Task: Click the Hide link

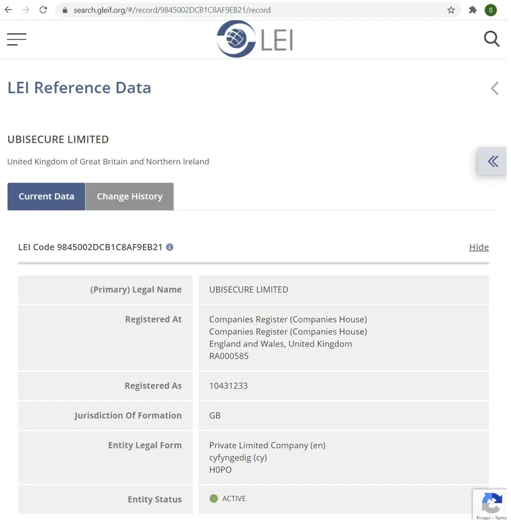Action: pyautogui.click(x=479, y=247)
